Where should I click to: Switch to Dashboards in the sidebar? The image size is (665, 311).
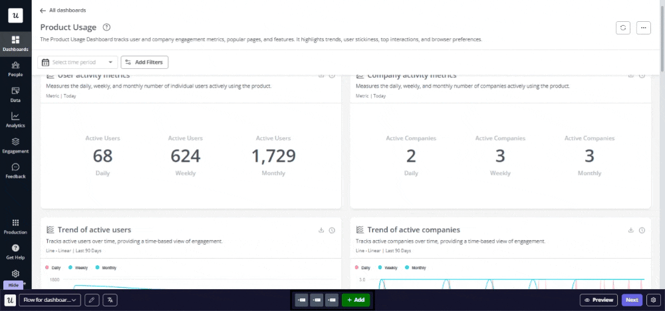point(15,43)
